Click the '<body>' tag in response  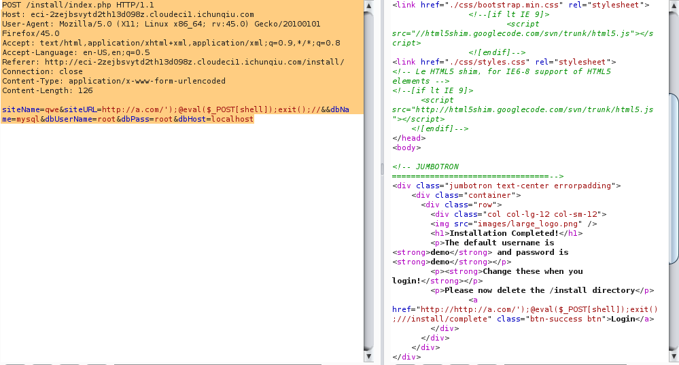406,148
